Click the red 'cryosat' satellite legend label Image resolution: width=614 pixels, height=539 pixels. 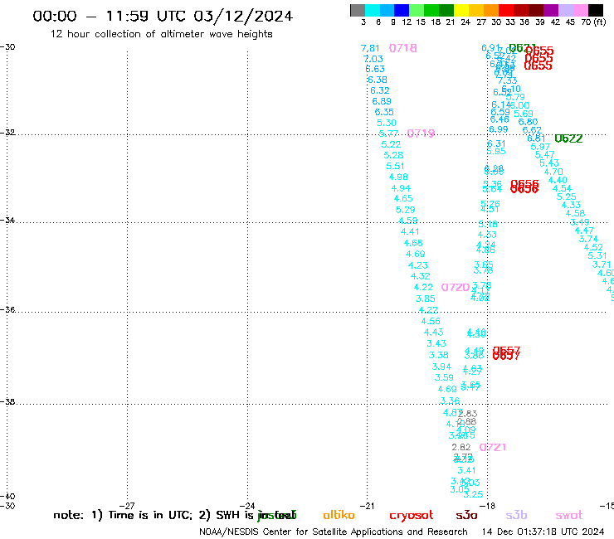412,515
